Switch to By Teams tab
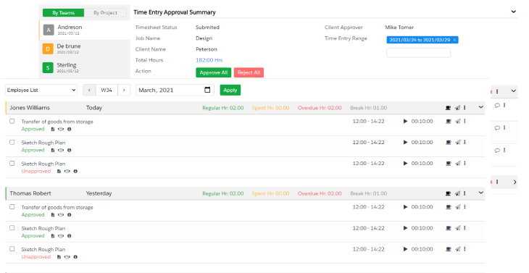This screenshot has width=529, height=273. point(64,13)
